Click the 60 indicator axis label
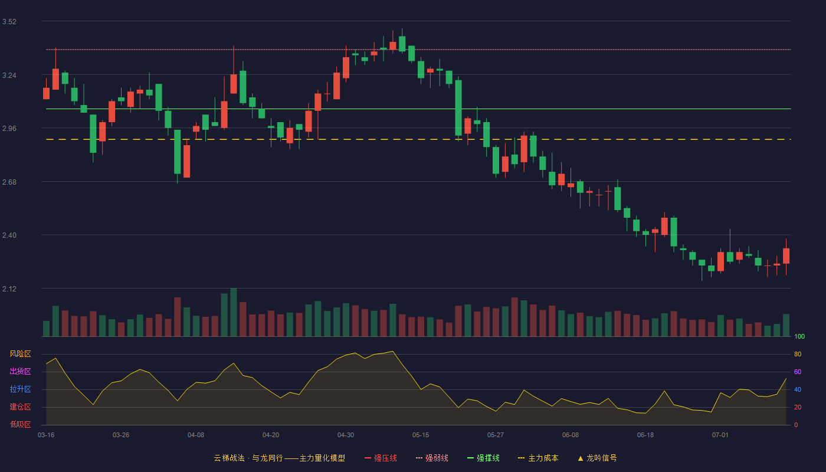 (x=798, y=372)
